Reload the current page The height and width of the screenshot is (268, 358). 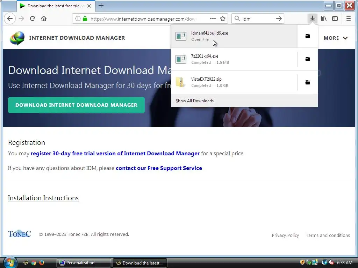(33, 18)
